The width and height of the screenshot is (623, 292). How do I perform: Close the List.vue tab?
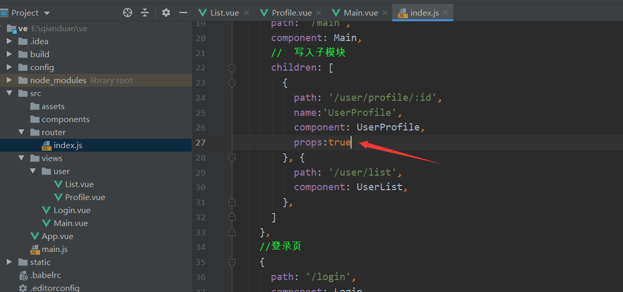coord(246,12)
